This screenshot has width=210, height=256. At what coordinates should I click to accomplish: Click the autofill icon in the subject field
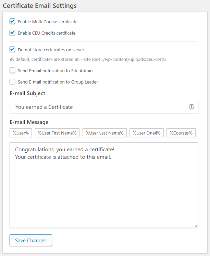pos(192,107)
